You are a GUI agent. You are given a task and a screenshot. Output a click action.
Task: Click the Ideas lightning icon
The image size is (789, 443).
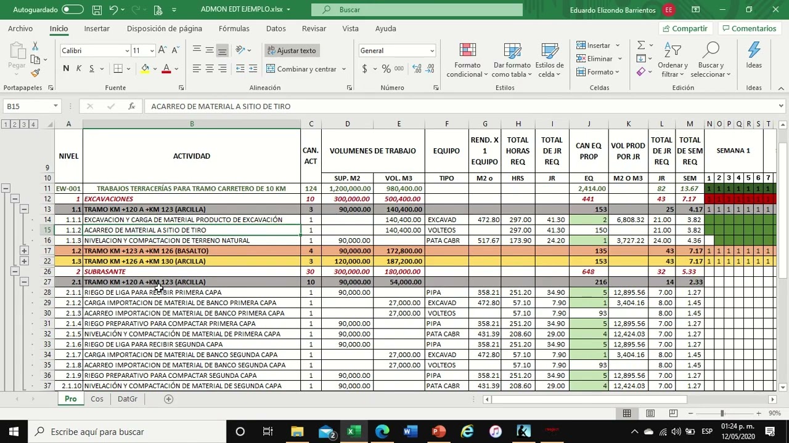tap(754, 56)
